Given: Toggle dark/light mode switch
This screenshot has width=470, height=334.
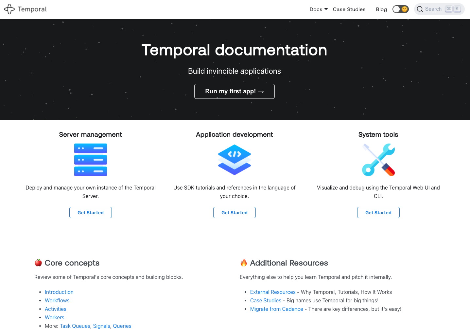Looking at the screenshot, I should [x=401, y=9].
